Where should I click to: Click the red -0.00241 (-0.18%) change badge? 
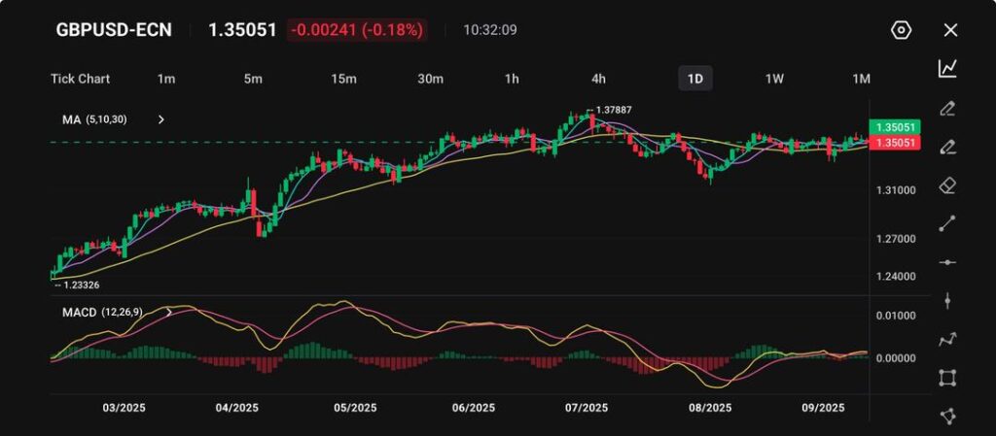(357, 30)
